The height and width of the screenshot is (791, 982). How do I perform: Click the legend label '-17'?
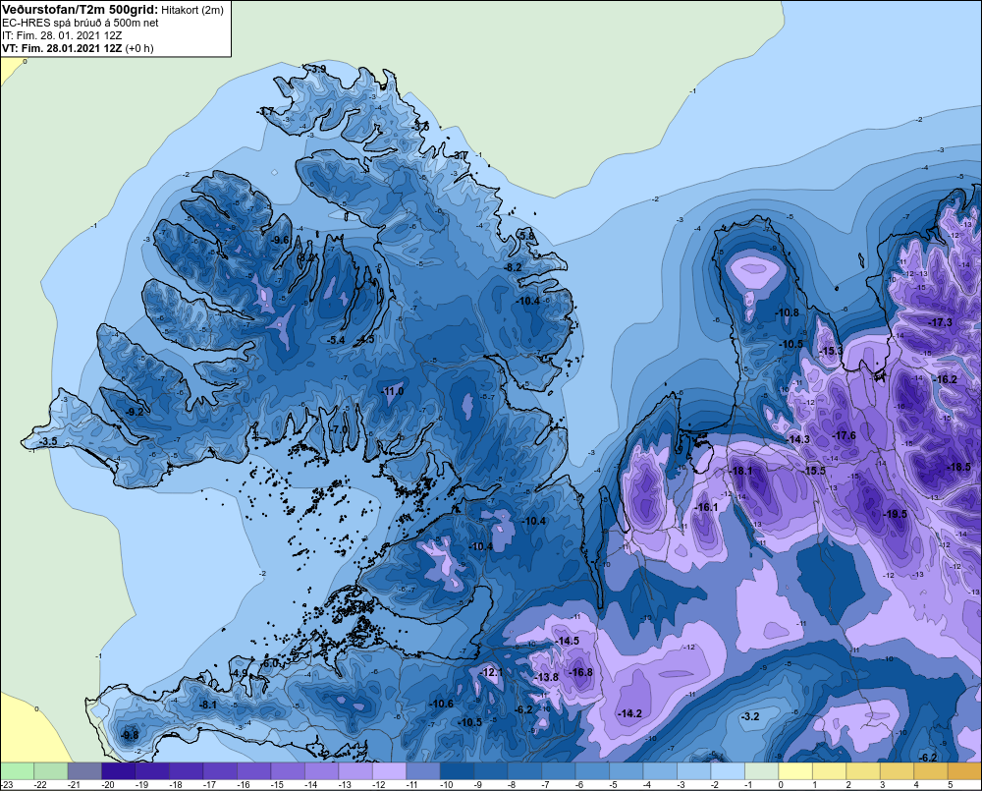(x=210, y=785)
